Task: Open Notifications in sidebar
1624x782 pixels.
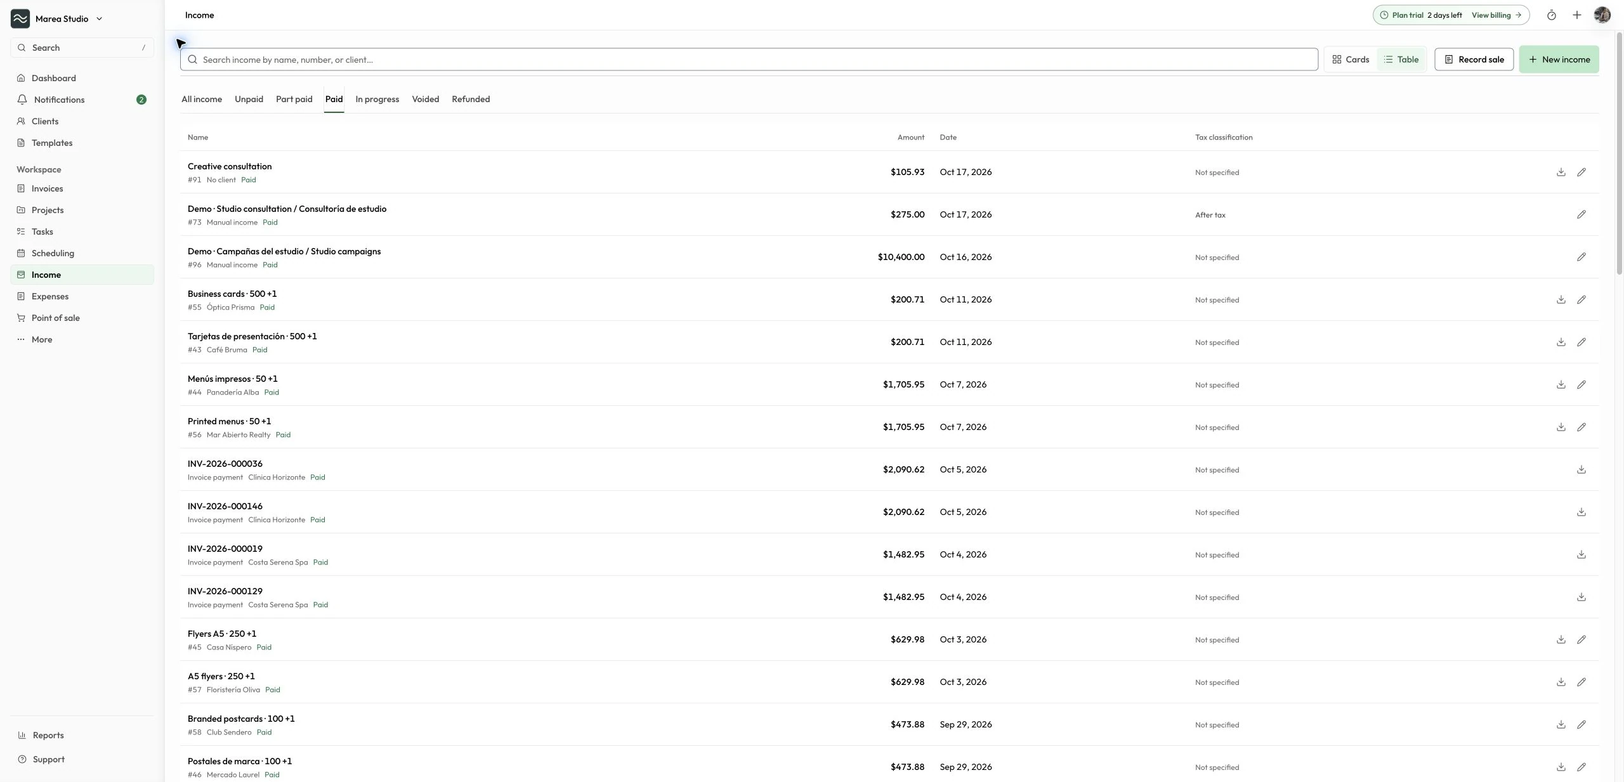Action: pyautogui.click(x=82, y=100)
